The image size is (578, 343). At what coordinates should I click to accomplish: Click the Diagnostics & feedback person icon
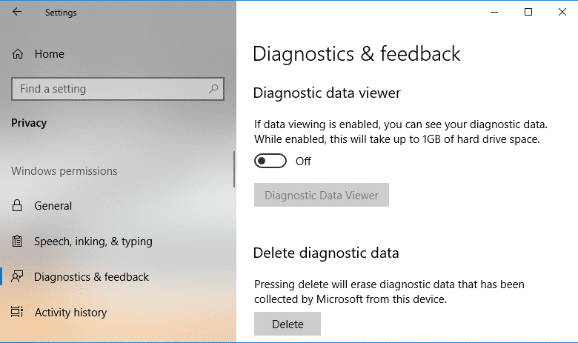click(x=17, y=276)
